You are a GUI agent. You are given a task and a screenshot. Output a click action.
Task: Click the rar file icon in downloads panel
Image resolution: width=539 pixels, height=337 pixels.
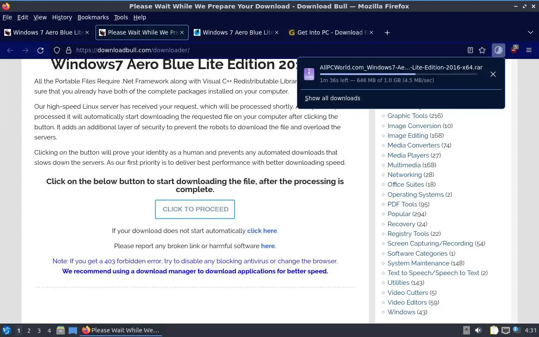point(309,74)
